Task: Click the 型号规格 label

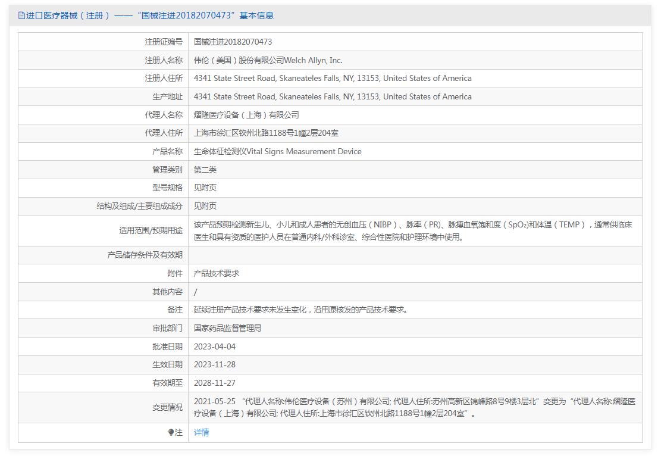Action: point(167,188)
